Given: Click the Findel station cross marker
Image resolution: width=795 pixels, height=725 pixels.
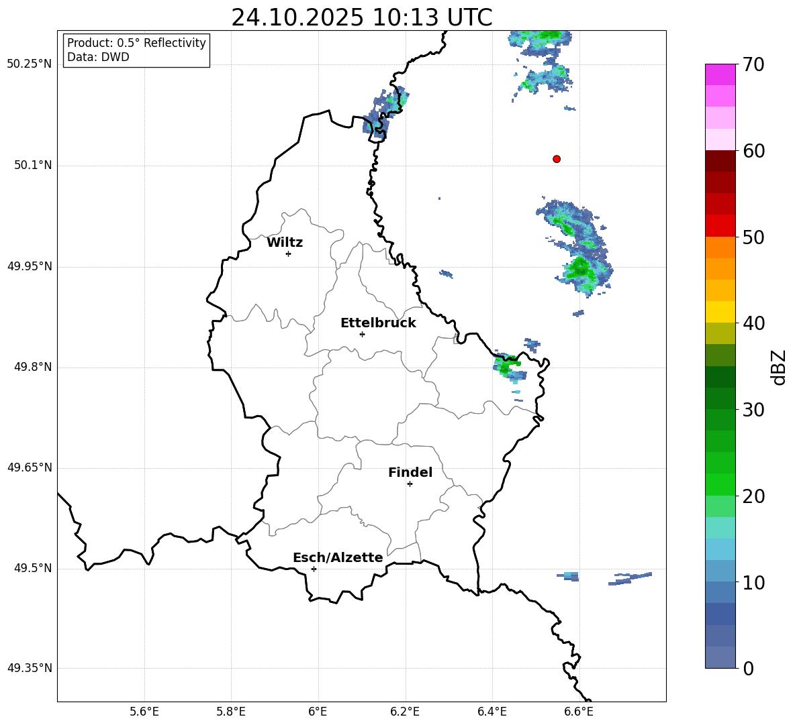Looking at the screenshot, I should 410,484.
